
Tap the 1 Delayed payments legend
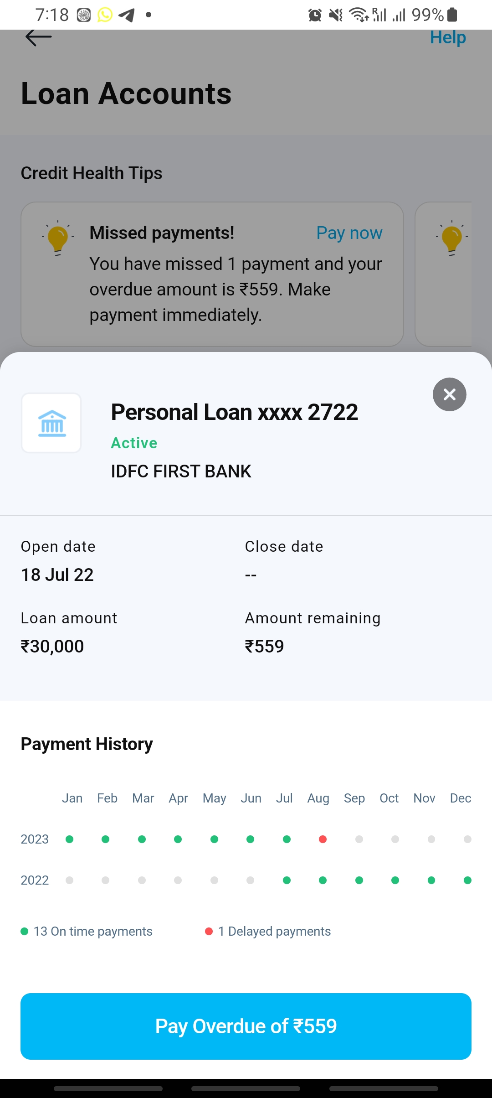(268, 931)
